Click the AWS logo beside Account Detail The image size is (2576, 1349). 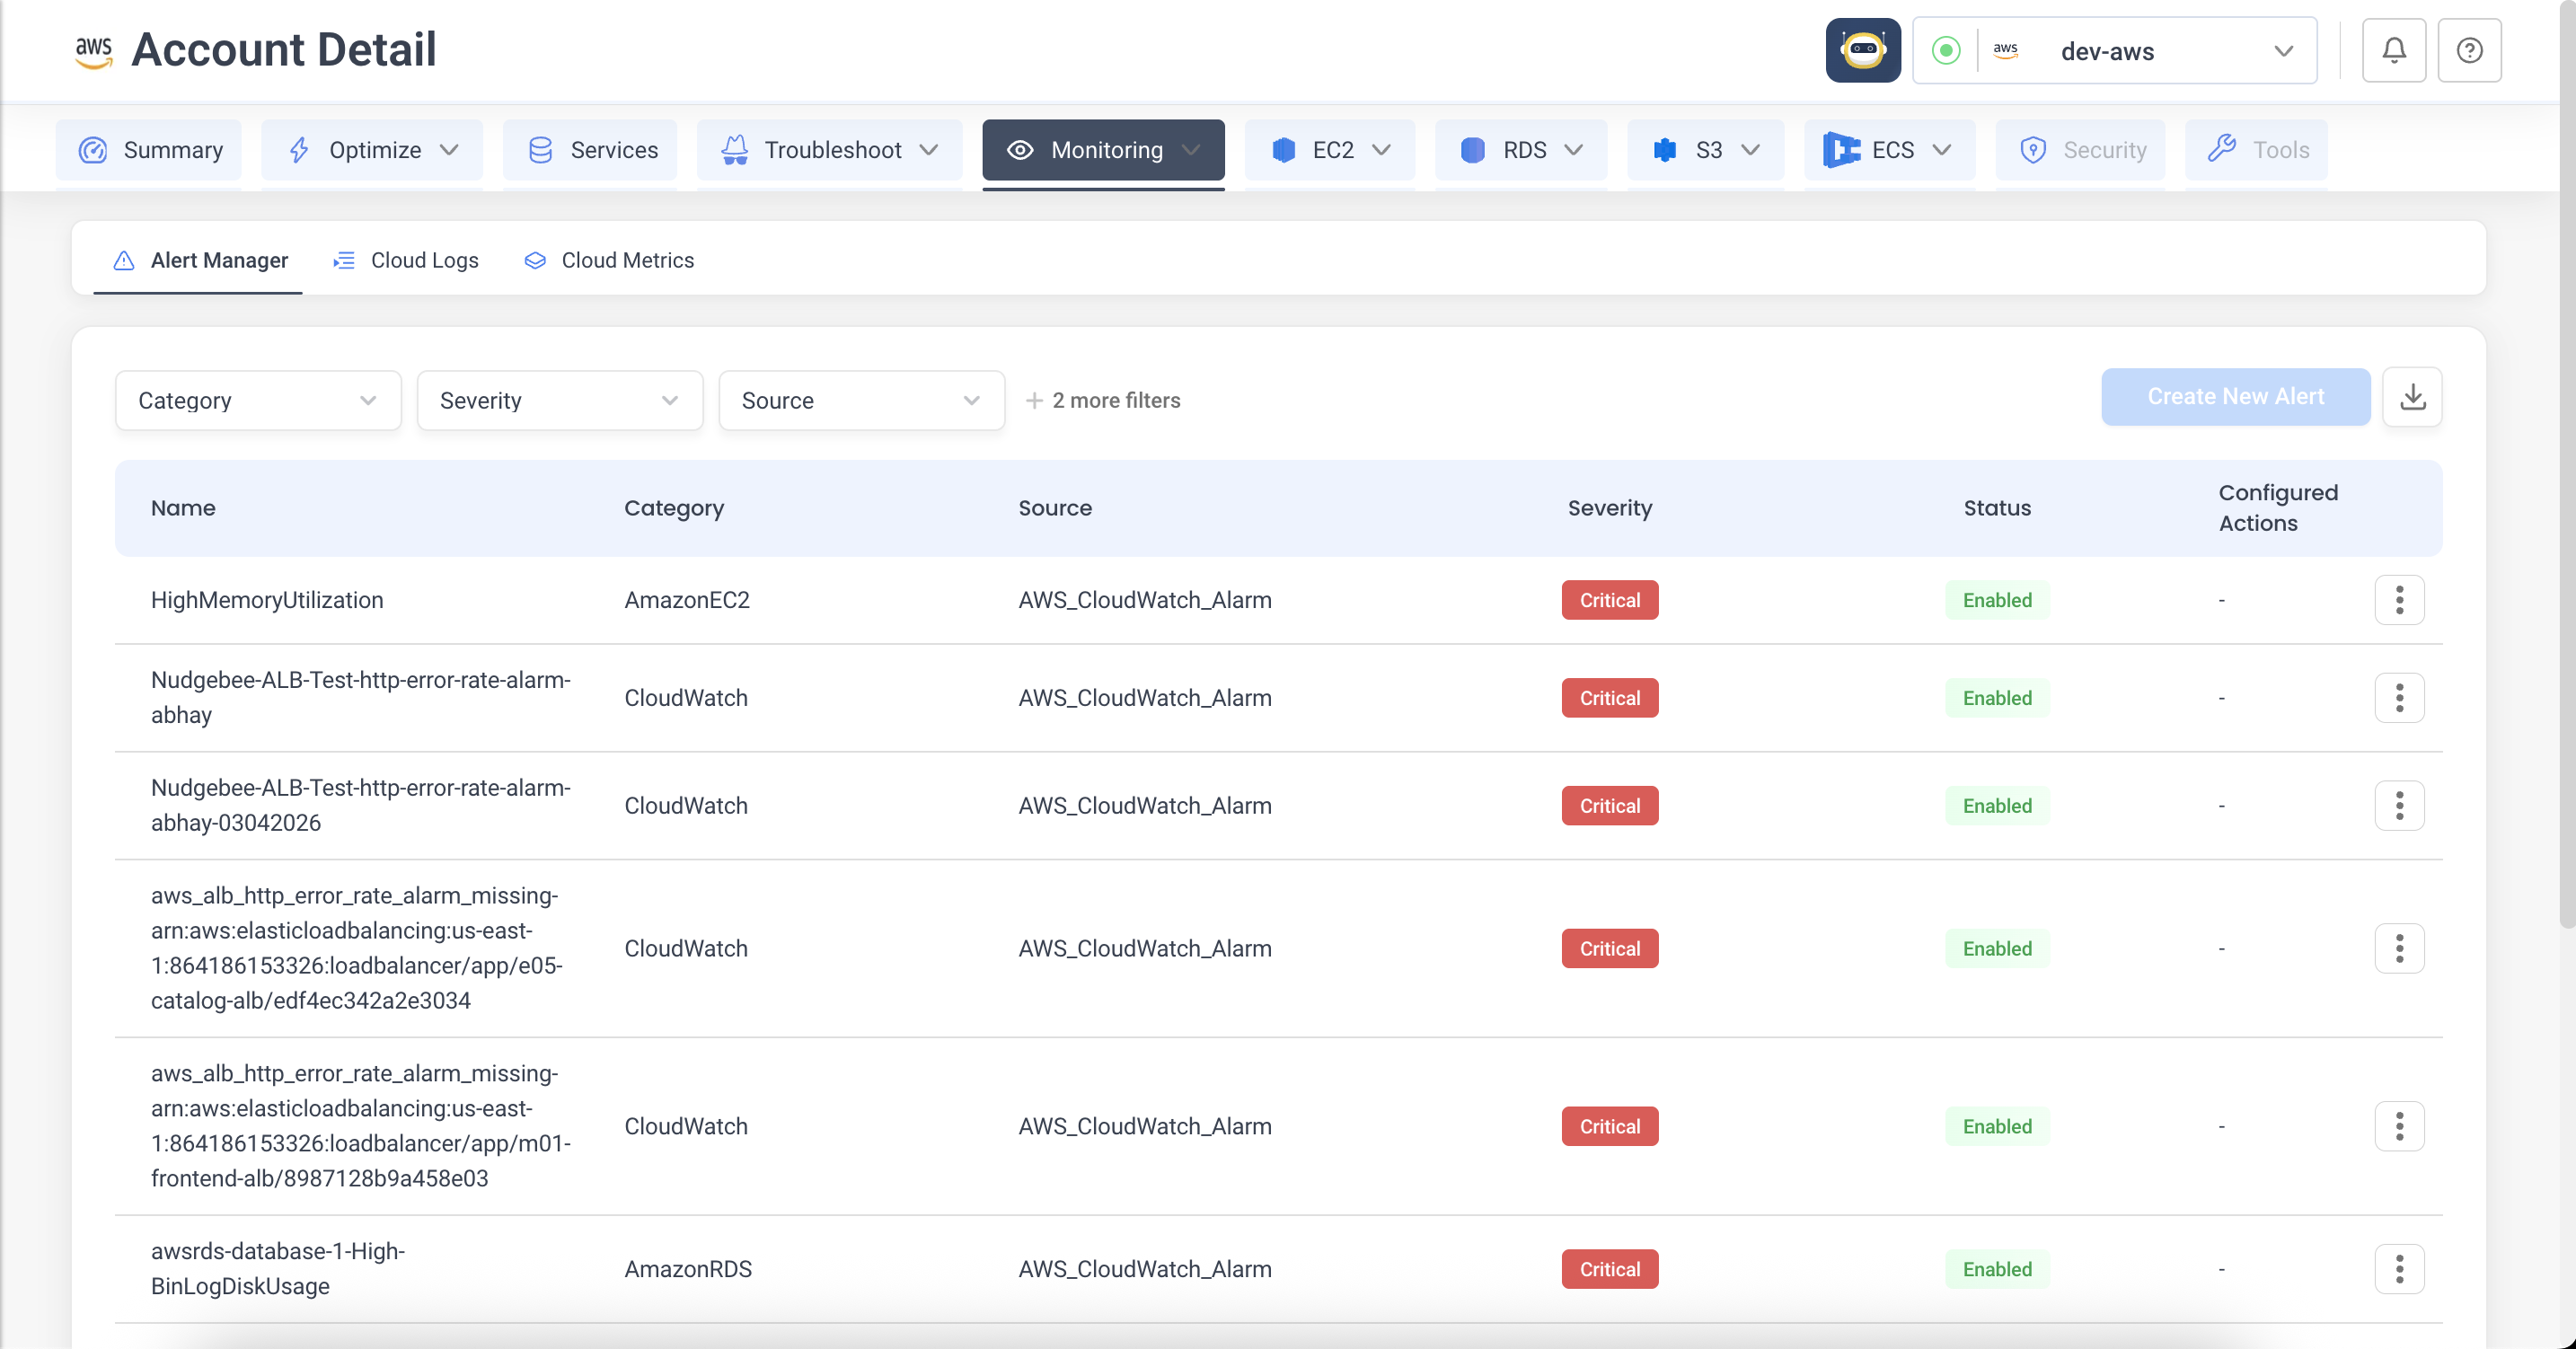tap(94, 51)
